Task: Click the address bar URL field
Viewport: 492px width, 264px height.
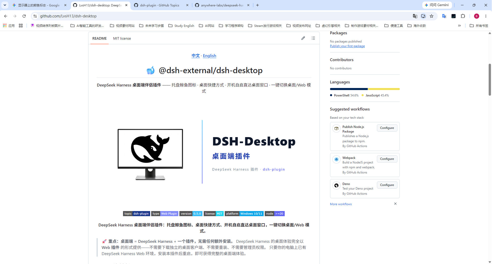Action: tap(223, 16)
